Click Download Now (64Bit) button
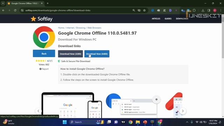Image resolution: width=224 pixels, height=126 pixels. [x=97, y=54]
